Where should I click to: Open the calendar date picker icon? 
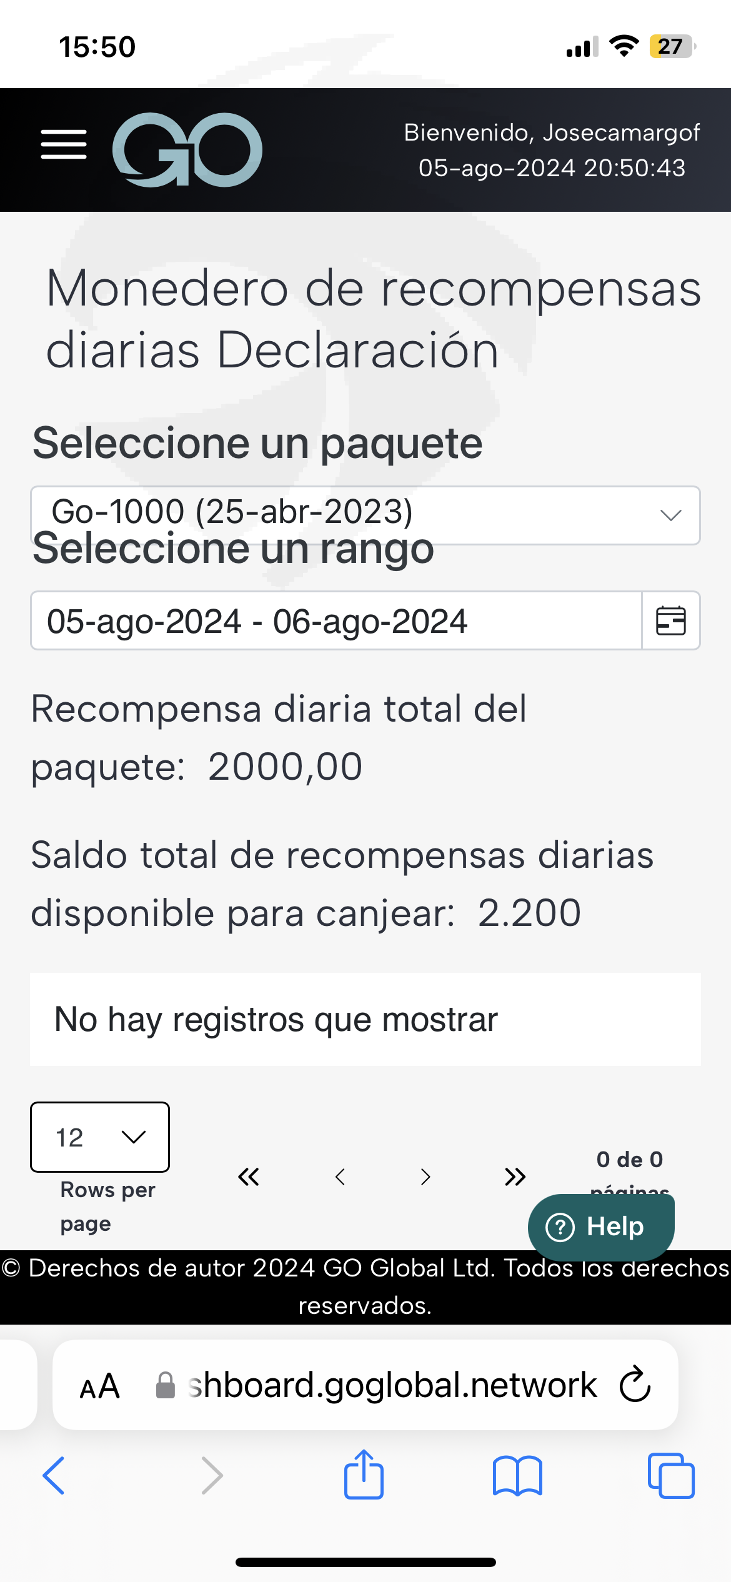[x=671, y=620]
